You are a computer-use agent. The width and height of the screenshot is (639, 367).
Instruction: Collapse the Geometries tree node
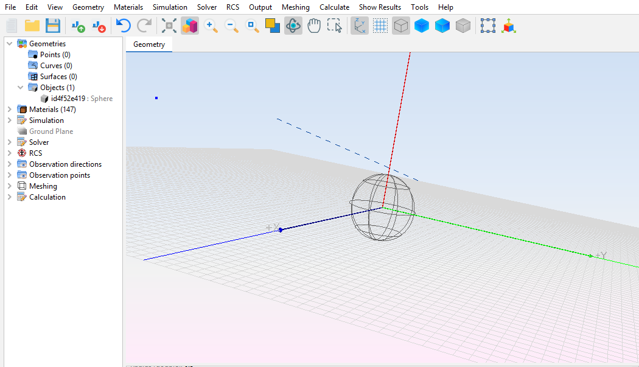point(9,44)
